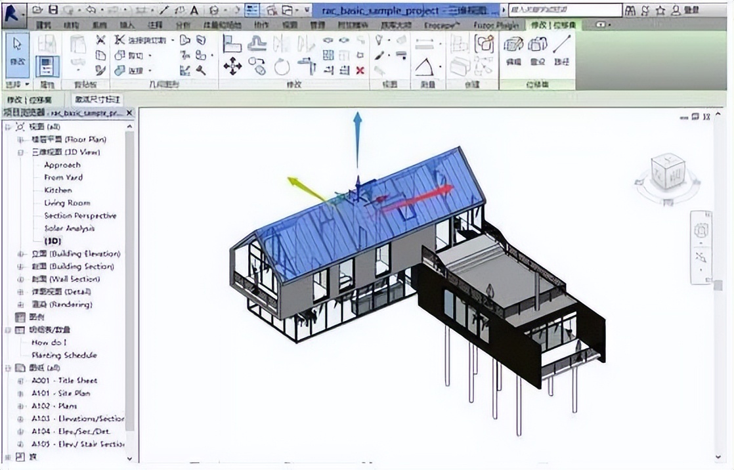Click the Revit application menu logo
The image size is (734, 470).
click(12, 12)
